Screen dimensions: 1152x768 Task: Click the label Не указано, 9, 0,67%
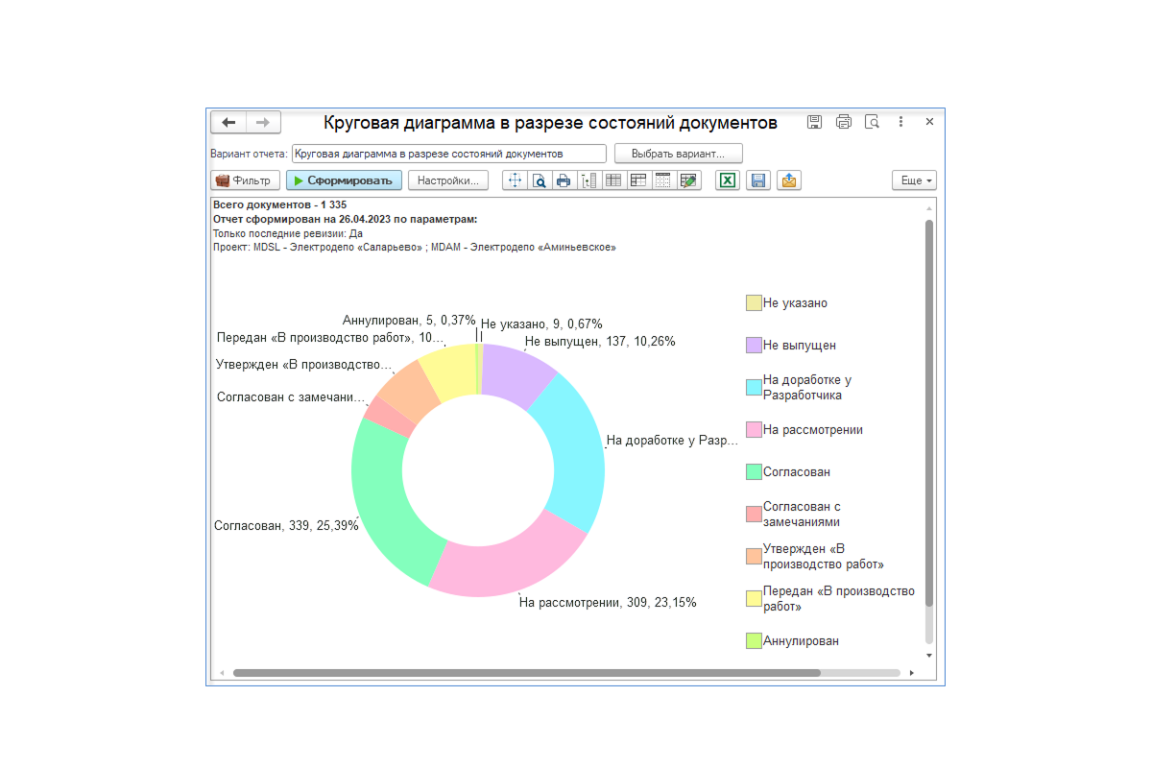[541, 324]
